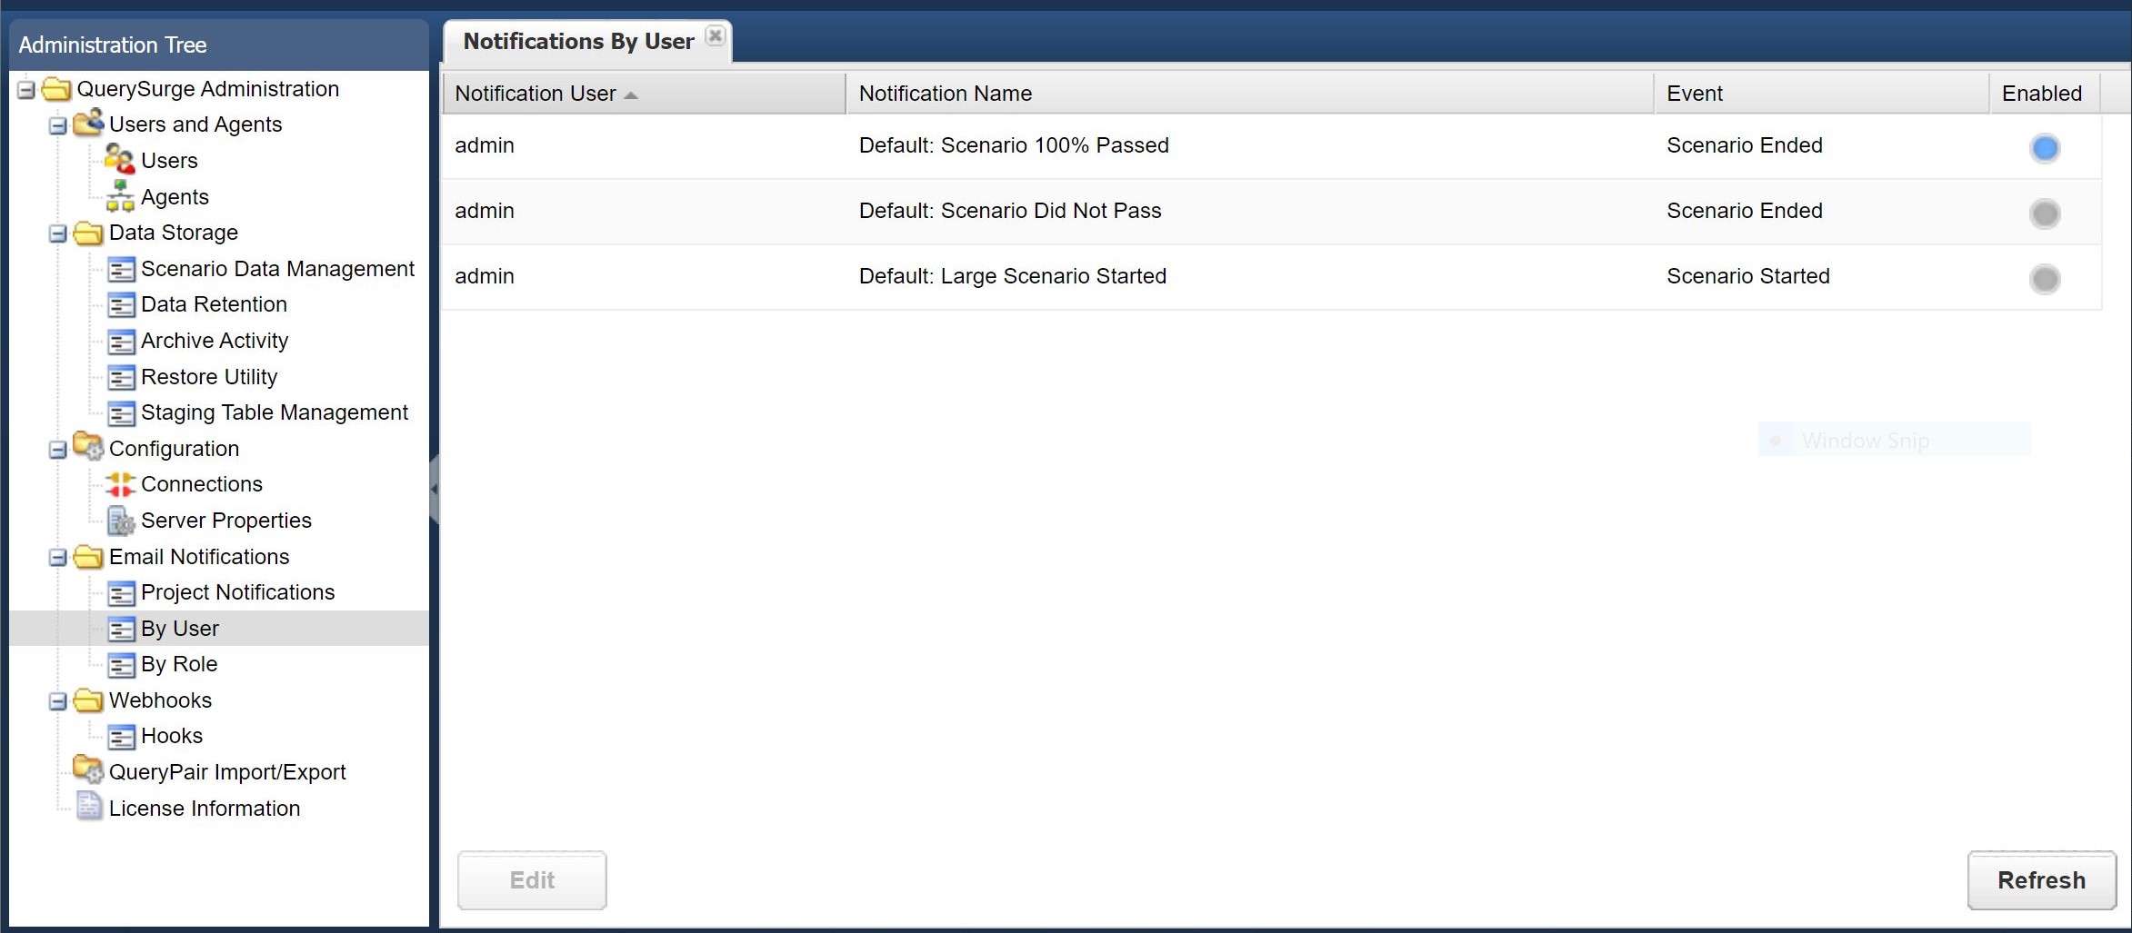This screenshot has width=2132, height=933.
Task: Enable the Scenario Did Not Pass toggle
Action: tap(2045, 213)
